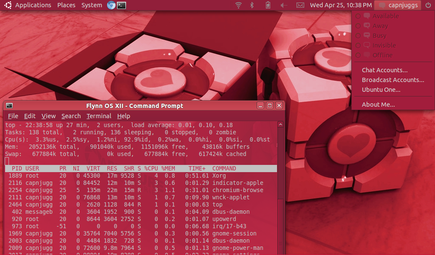Open the Places menu
Viewport: 435px width, 255px height.
[66, 5]
